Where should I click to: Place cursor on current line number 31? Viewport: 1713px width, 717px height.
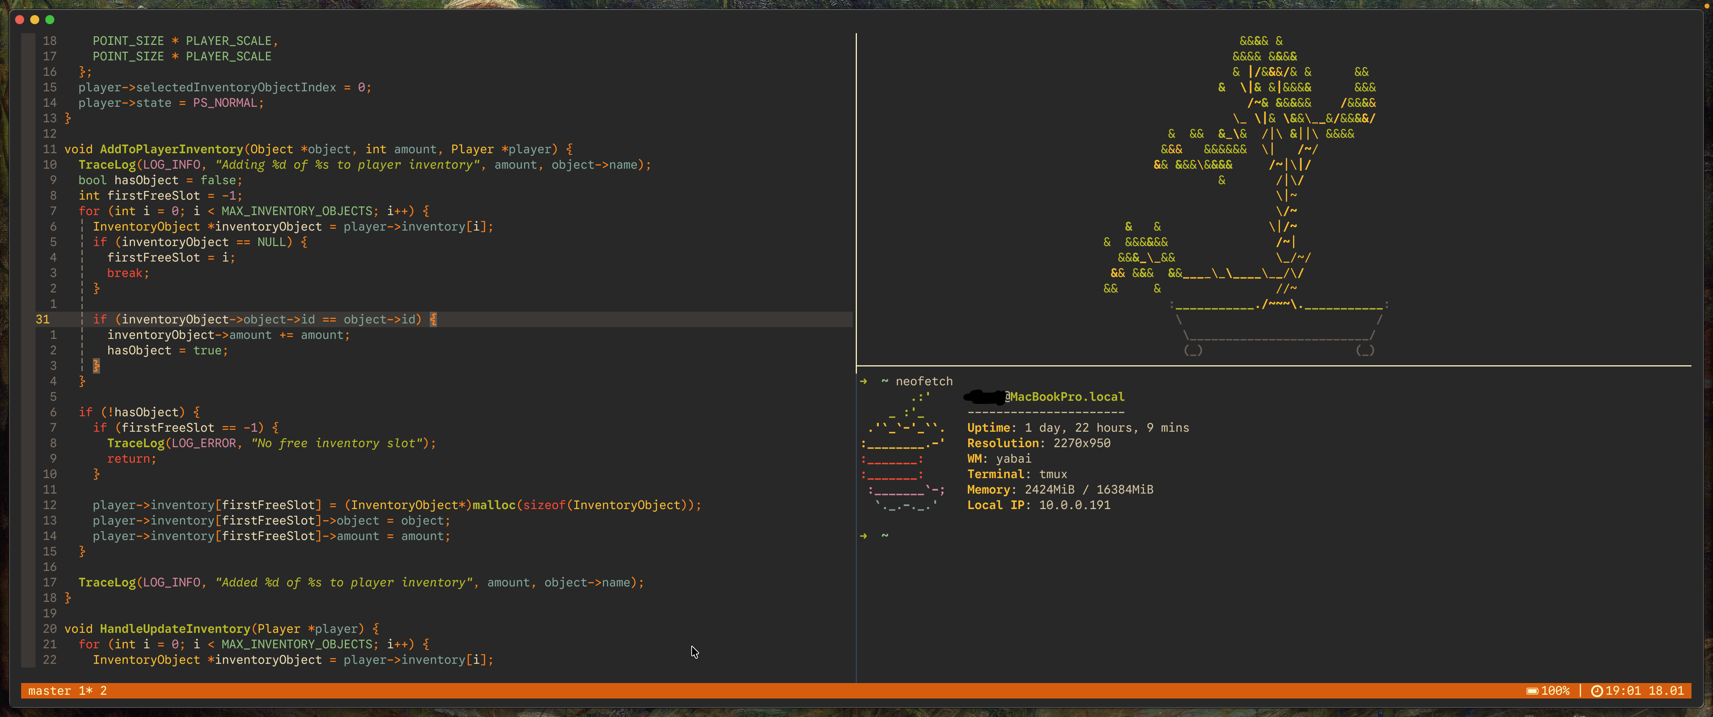[x=43, y=319]
